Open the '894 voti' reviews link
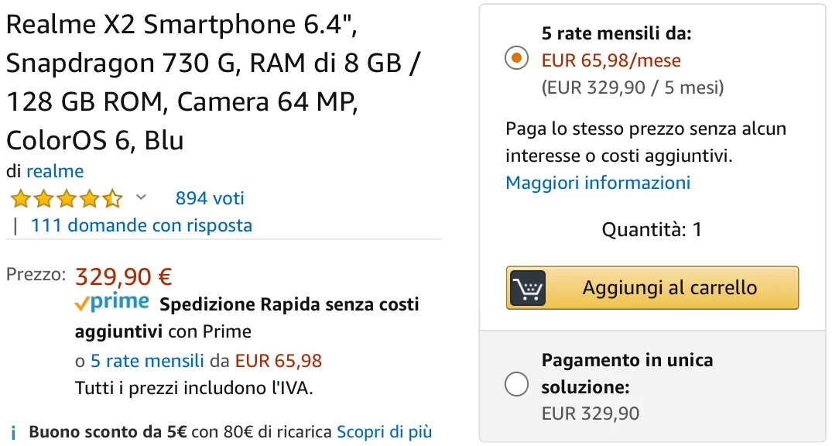 (210, 198)
